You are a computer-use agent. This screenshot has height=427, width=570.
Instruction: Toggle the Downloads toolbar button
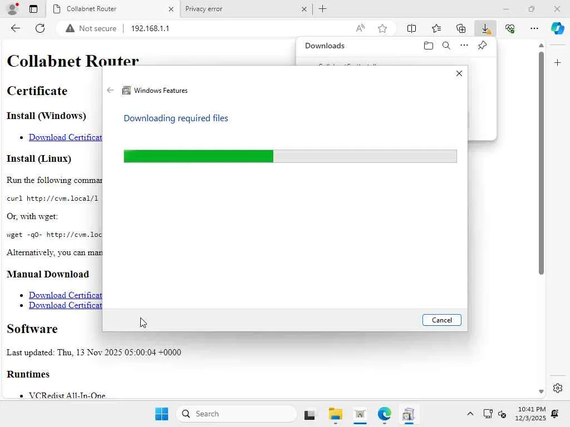click(485, 28)
